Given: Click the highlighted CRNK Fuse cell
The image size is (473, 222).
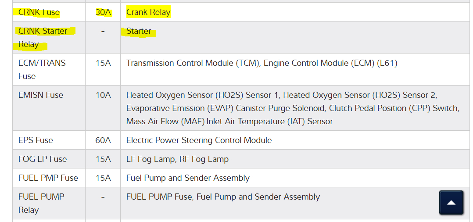Looking at the screenshot, I should tap(39, 12).
